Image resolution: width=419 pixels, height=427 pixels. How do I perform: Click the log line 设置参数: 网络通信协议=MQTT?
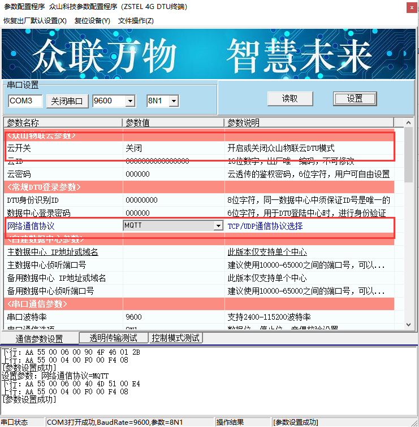tap(55, 376)
